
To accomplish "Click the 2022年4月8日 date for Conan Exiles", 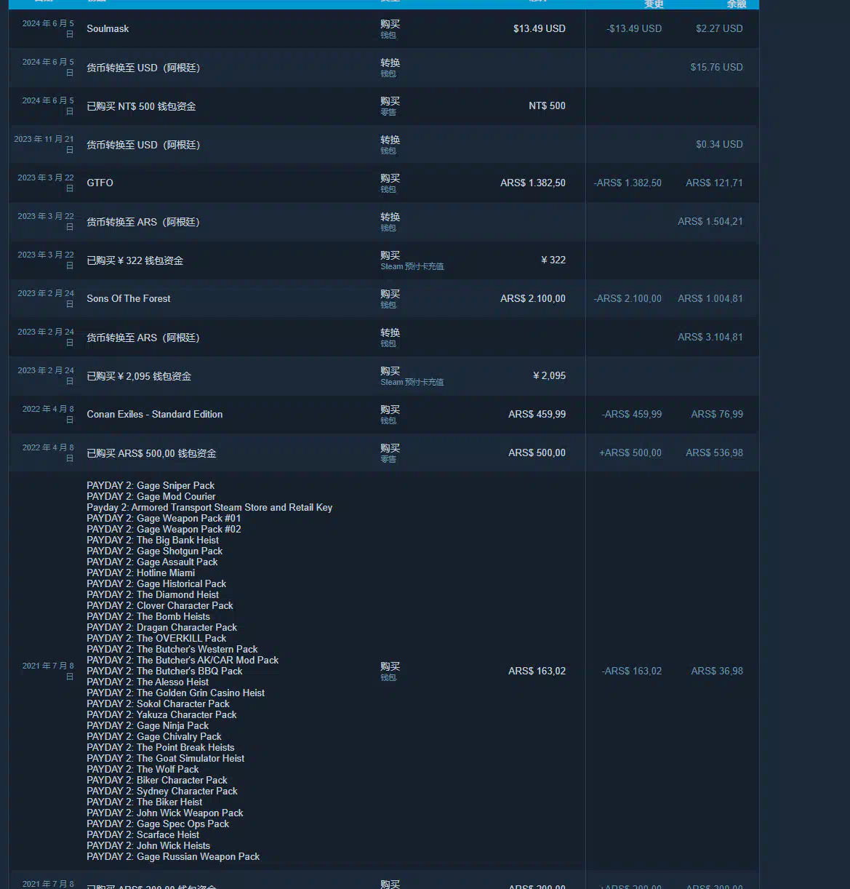I will 48,414.
